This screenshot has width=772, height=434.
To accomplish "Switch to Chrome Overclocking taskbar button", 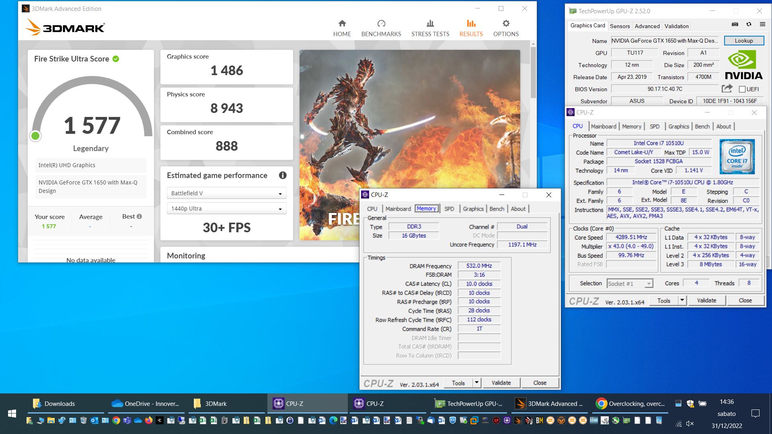I will (630, 403).
